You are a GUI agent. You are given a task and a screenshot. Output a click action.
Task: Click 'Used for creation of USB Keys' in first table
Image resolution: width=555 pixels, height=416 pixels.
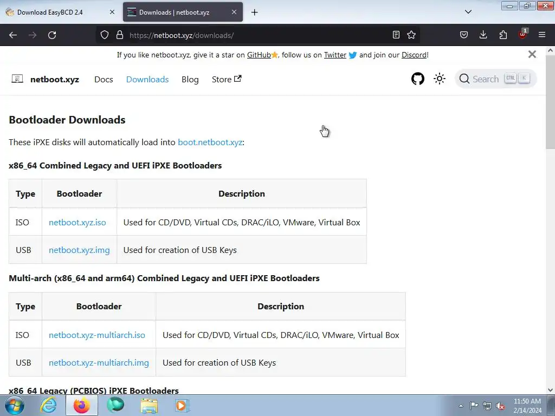[x=180, y=250]
